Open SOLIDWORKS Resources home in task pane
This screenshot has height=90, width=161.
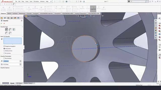[156, 20]
